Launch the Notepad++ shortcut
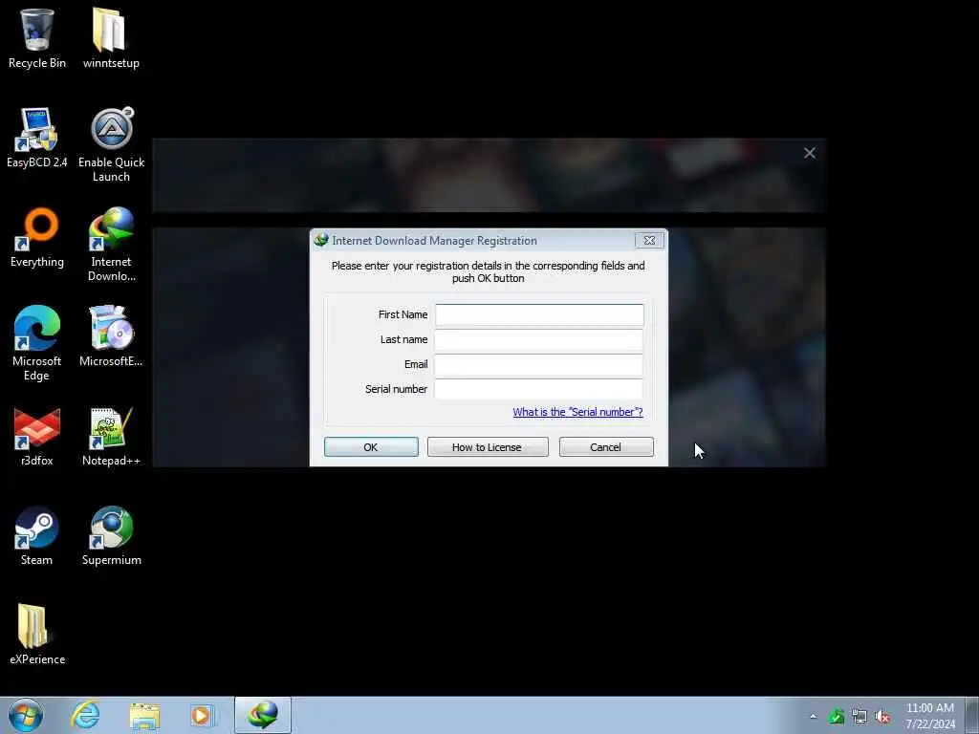This screenshot has width=979, height=734. (x=111, y=436)
